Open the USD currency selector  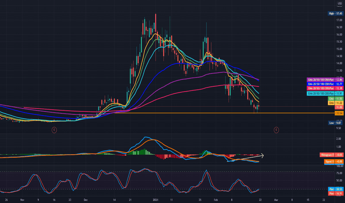[340, 4]
